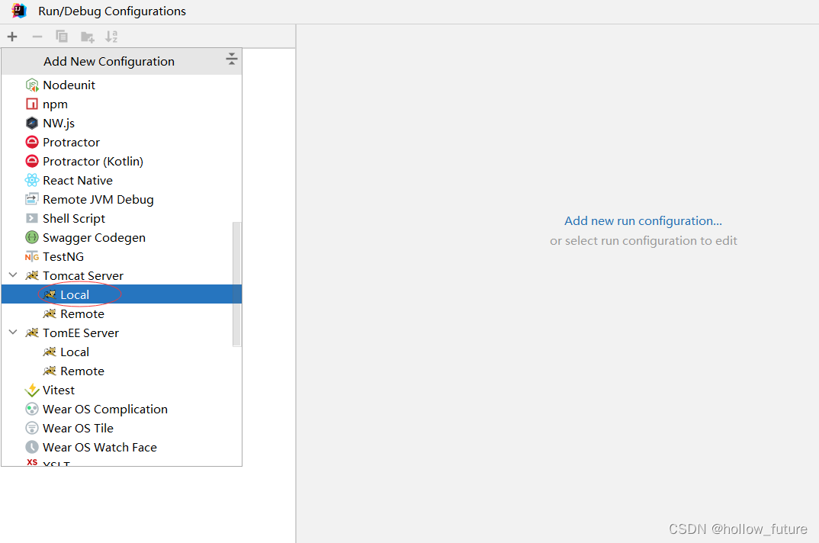Select Remote under Tomcat Server
Screen dimensions: 819x543
tap(122, 313)
